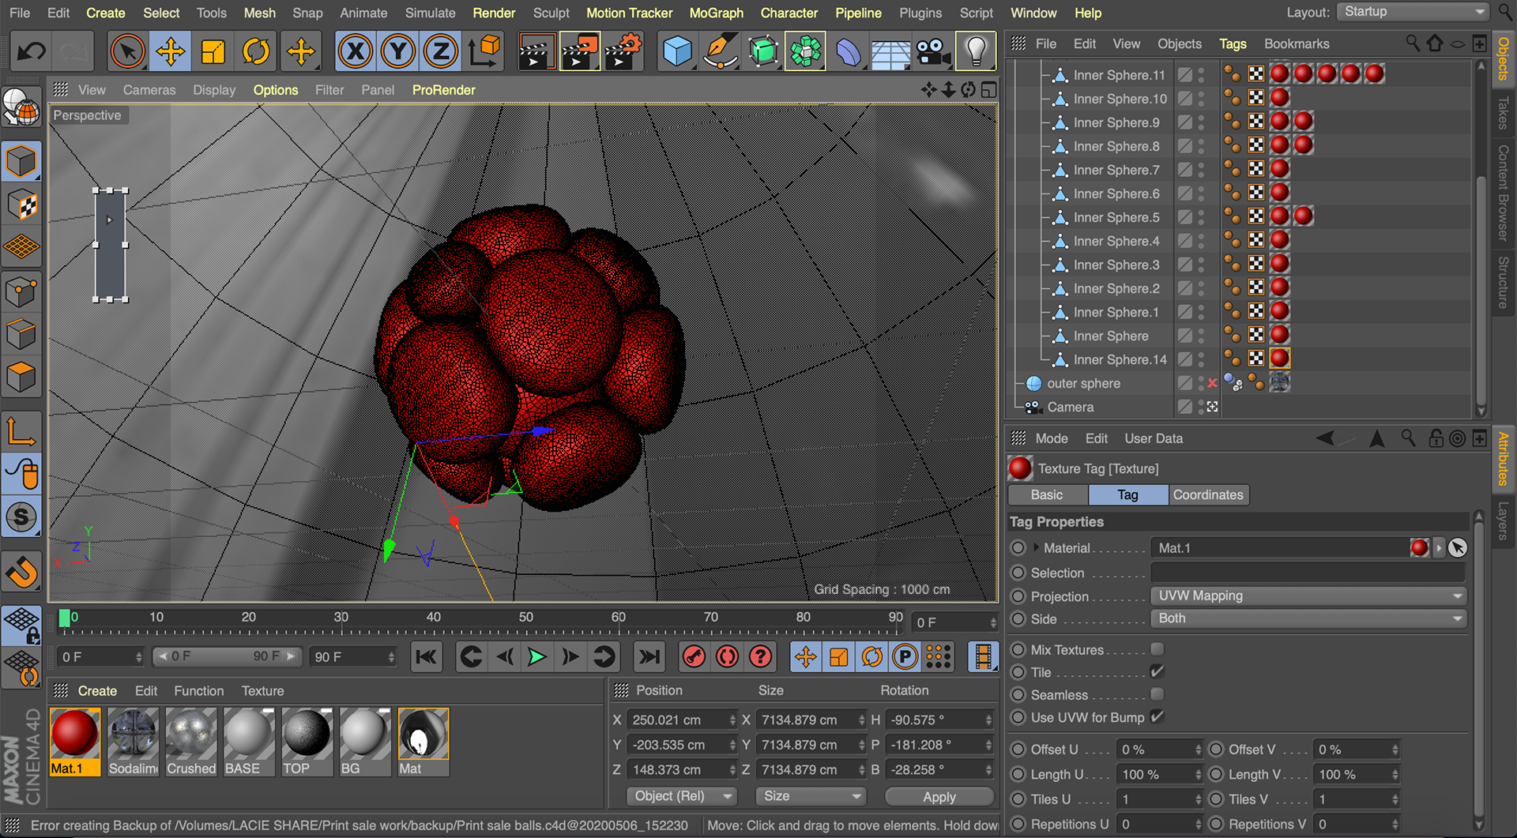Image resolution: width=1517 pixels, height=838 pixels.
Task: Add a Light object (bulb icon)
Action: click(976, 52)
